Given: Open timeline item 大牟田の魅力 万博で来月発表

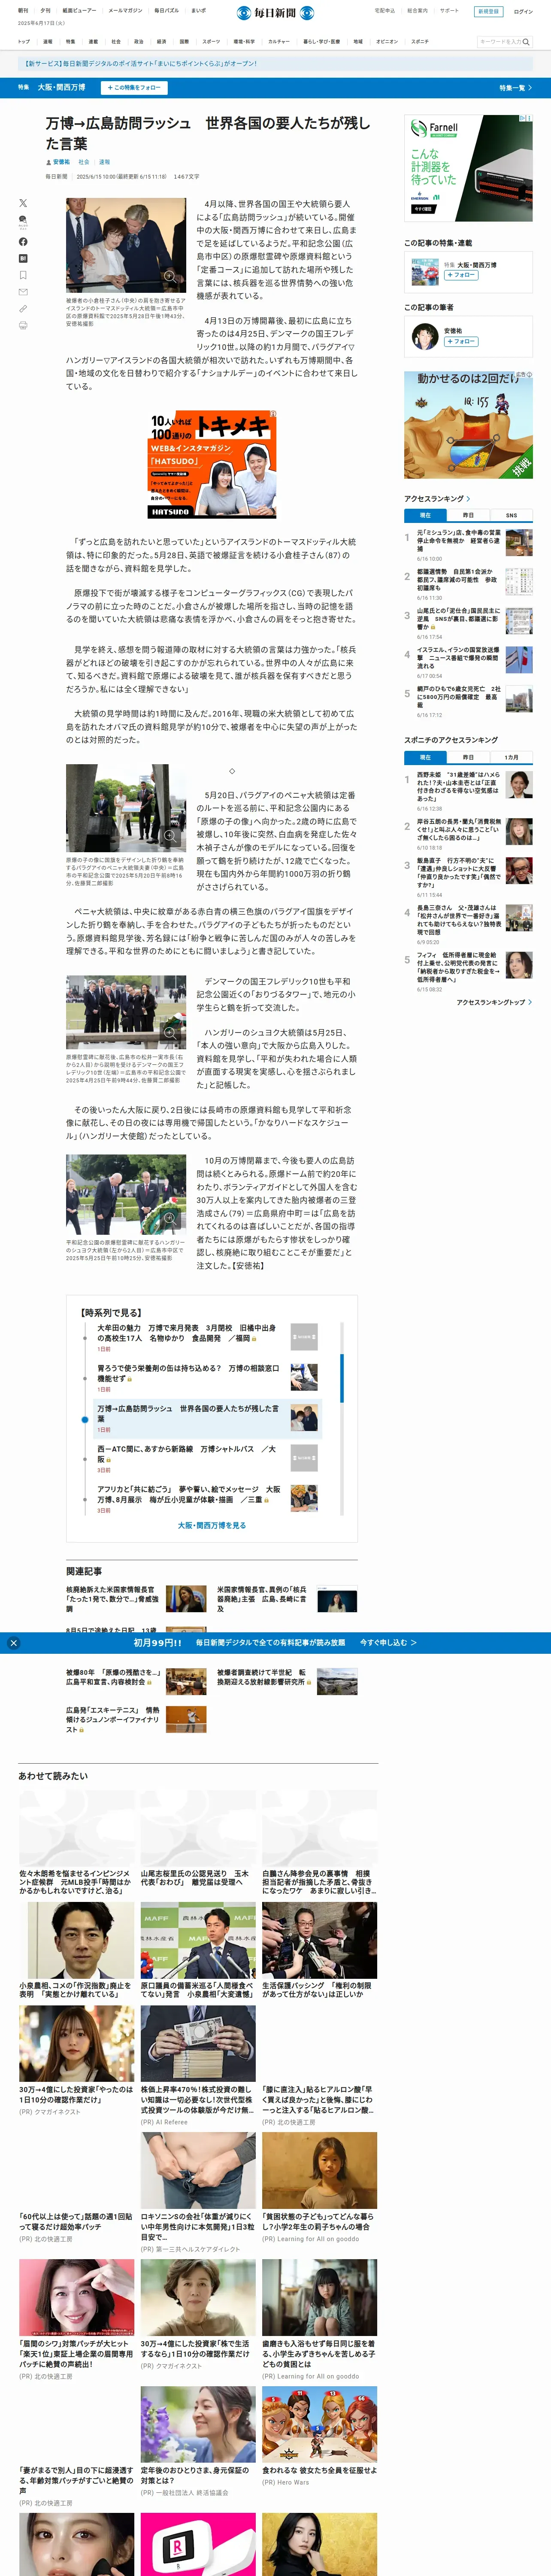Looking at the screenshot, I should tap(188, 1333).
